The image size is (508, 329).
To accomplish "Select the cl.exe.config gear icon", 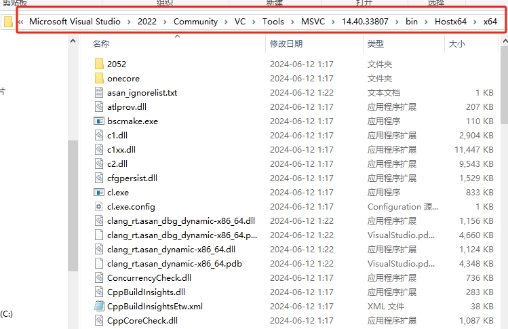I will tap(99, 206).
